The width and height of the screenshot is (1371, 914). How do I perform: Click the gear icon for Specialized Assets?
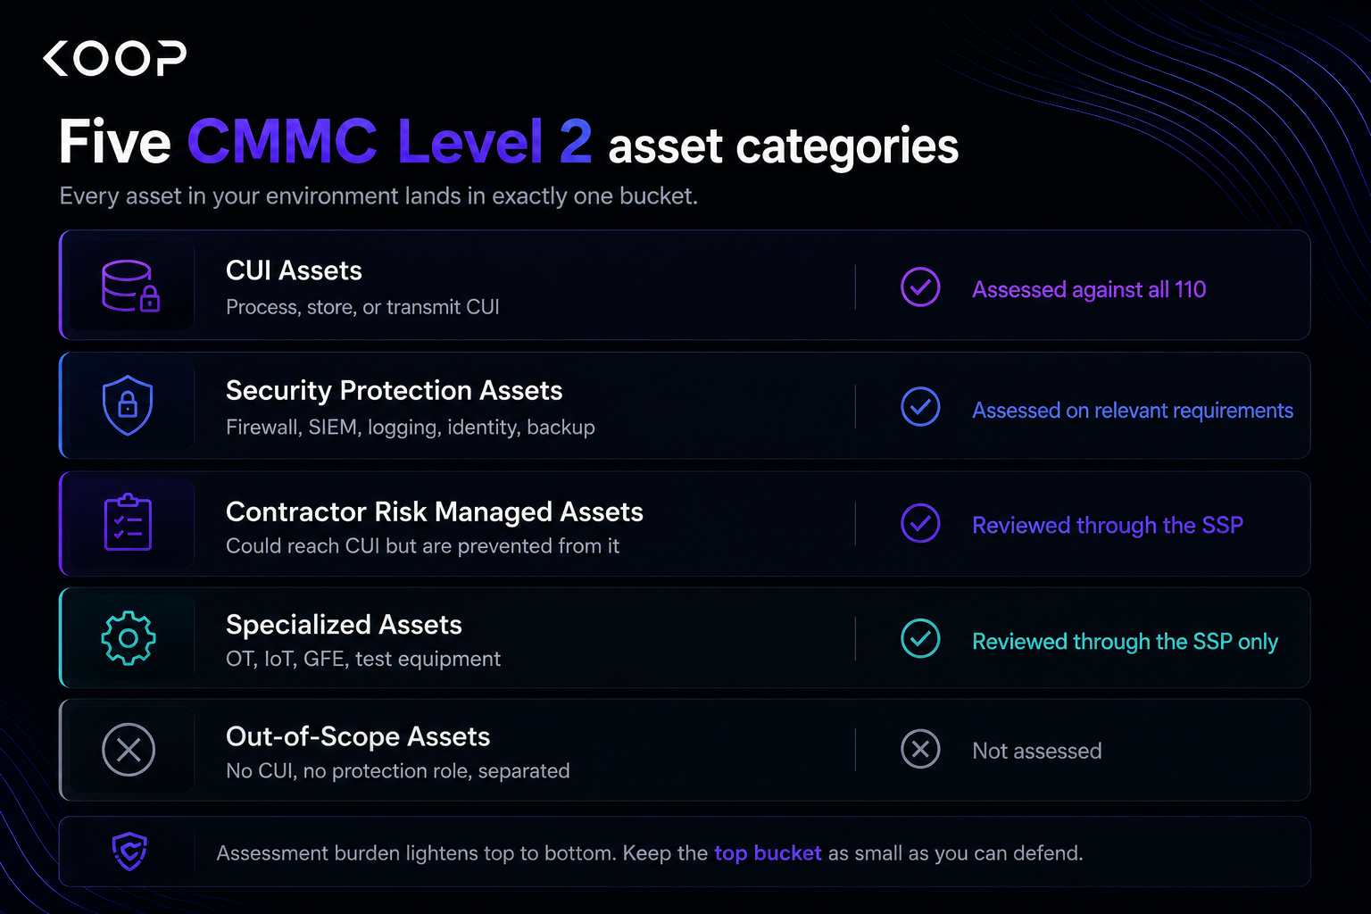pyautogui.click(x=129, y=638)
